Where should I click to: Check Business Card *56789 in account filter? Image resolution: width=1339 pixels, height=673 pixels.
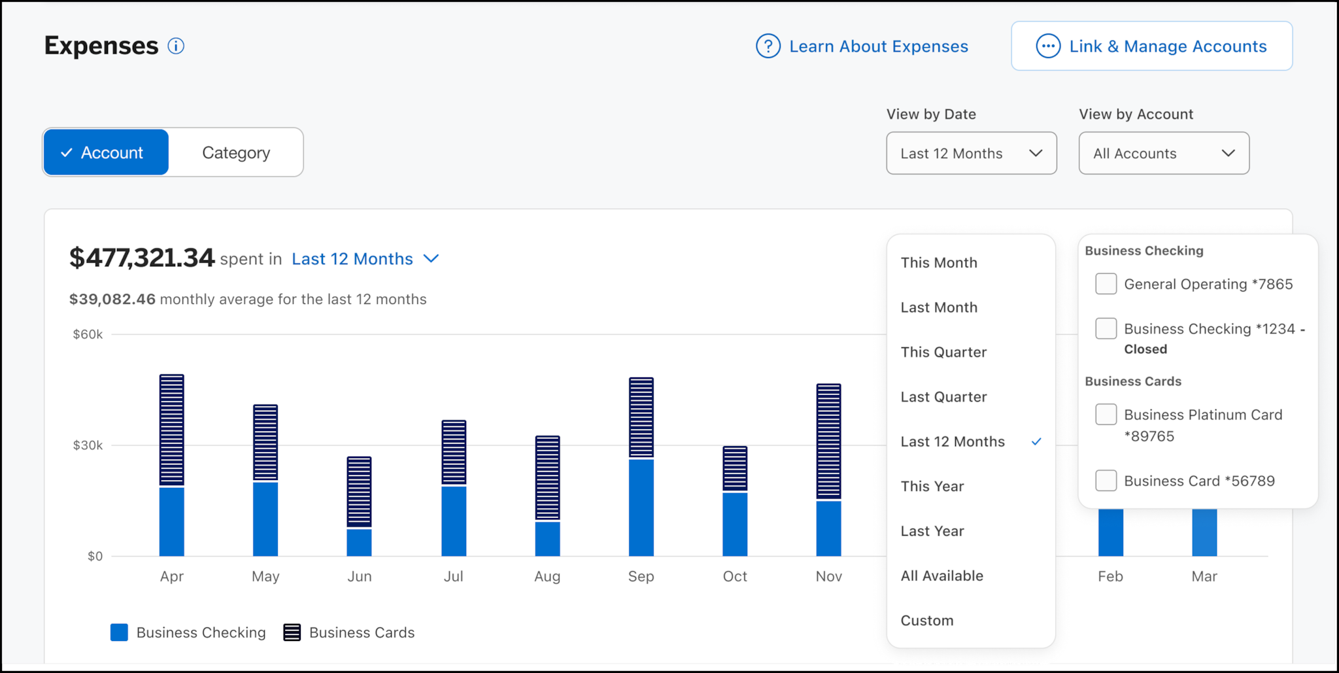1106,480
